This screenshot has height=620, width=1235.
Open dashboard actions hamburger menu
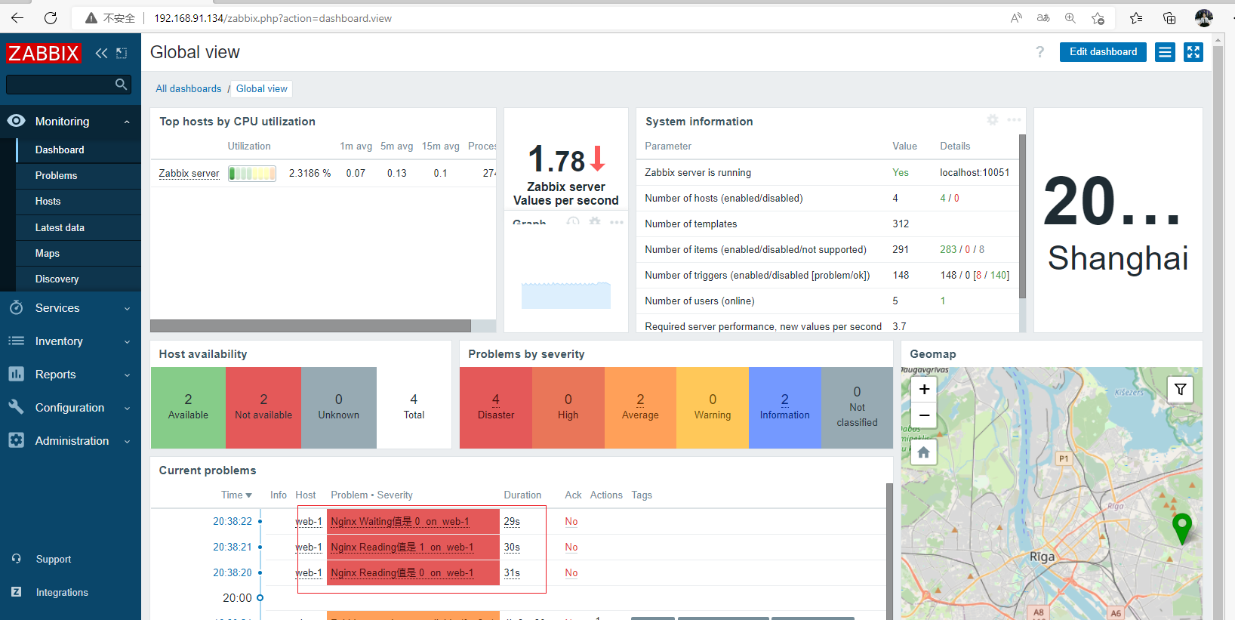tap(1165, 52)
